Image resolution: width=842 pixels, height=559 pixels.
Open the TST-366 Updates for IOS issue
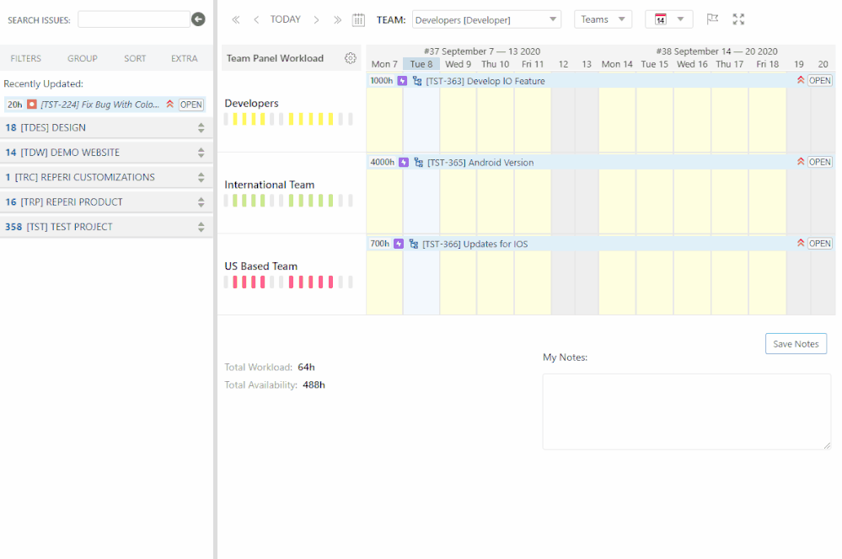pos(475,244)
